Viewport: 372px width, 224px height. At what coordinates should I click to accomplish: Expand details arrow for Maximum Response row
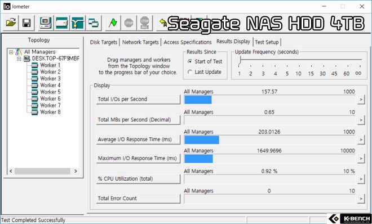coord(361,159)
